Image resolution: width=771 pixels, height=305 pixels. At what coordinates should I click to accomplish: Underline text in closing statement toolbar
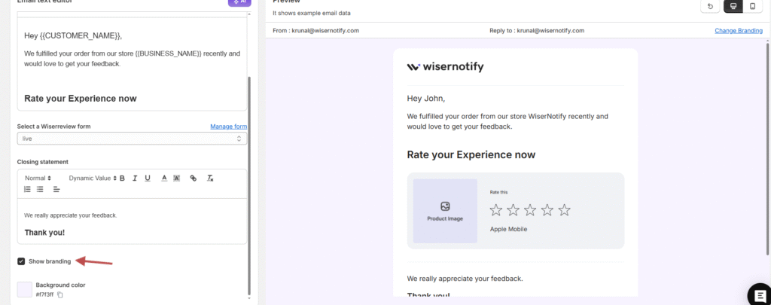click(x=148, y=178)
